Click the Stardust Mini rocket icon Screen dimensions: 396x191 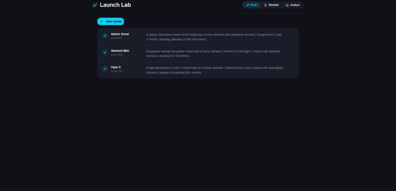(x=105, y=52)
